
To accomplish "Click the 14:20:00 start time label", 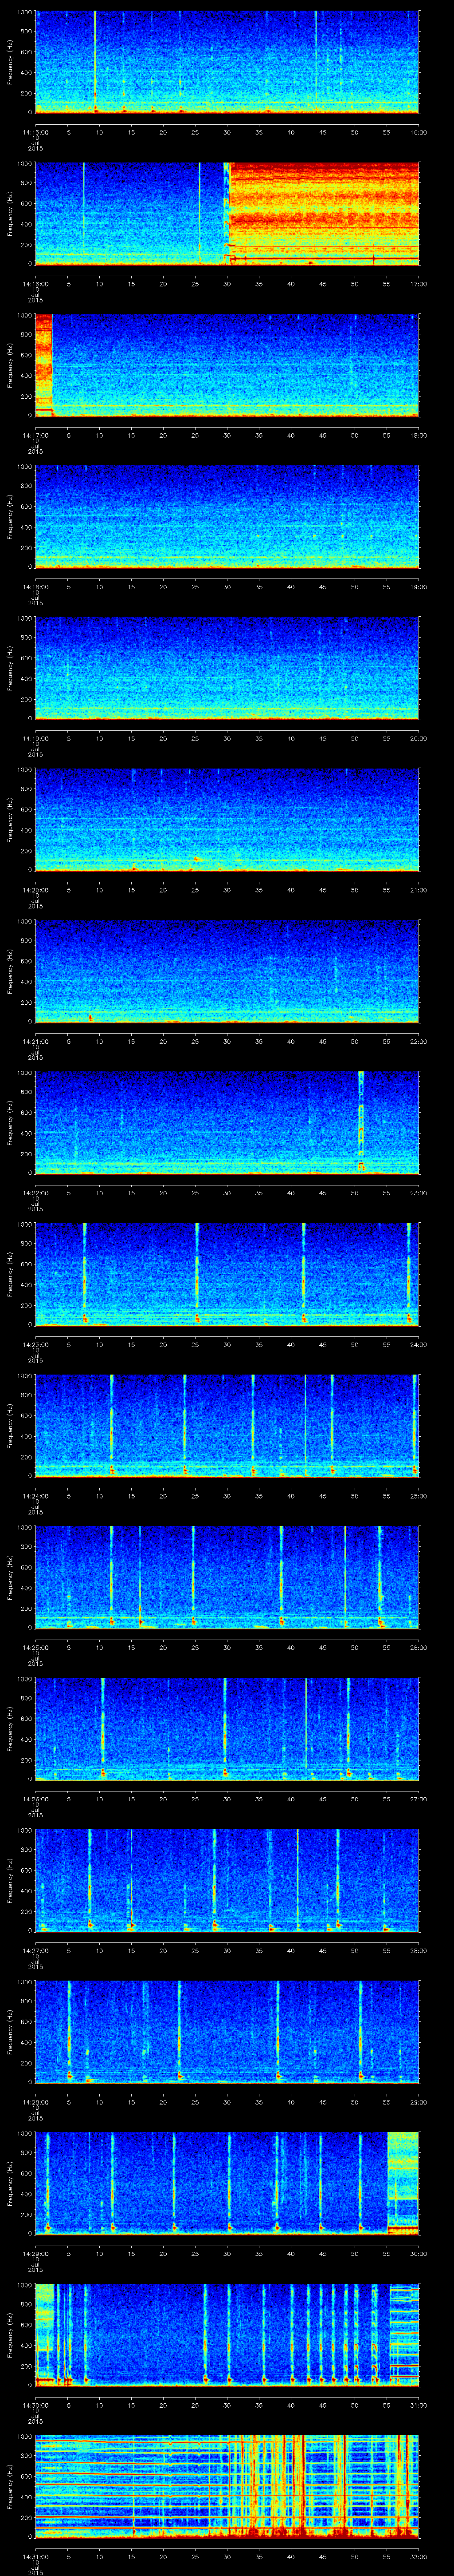I will [35, 890].
